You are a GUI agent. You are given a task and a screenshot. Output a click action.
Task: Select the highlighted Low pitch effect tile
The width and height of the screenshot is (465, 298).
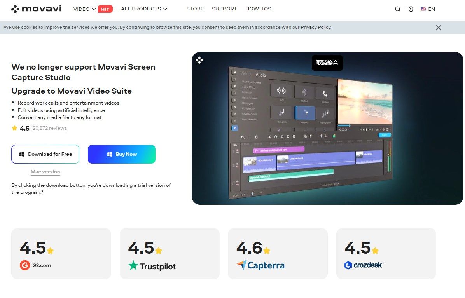[305, 113]
